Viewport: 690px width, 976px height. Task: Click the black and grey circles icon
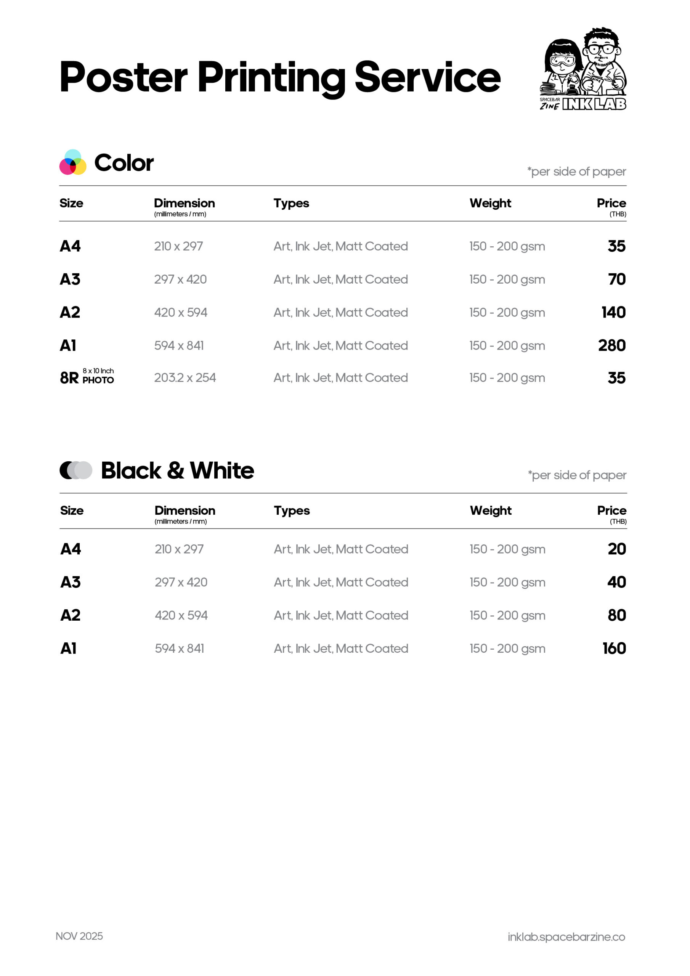tap(76, 470)
